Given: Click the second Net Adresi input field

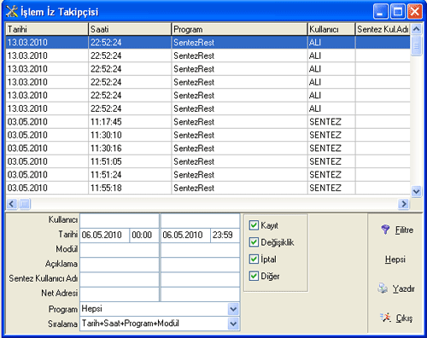Looking at the screenshot, I should click(200, 294).
